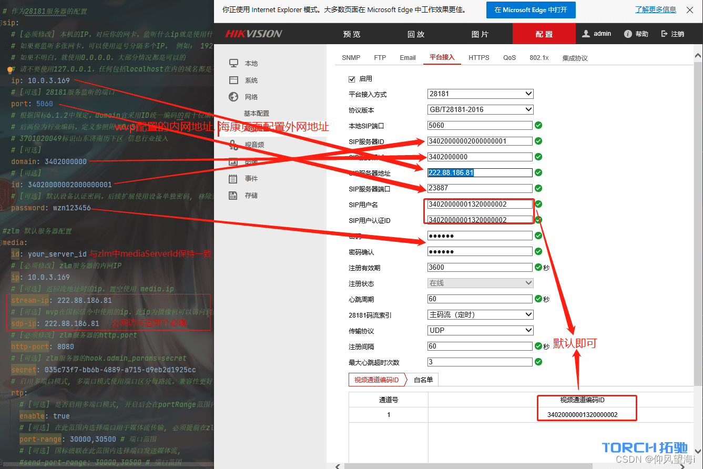Open System (系统) settings icon in sidebar
The image size is (703, 469).
tap(234, 80)
